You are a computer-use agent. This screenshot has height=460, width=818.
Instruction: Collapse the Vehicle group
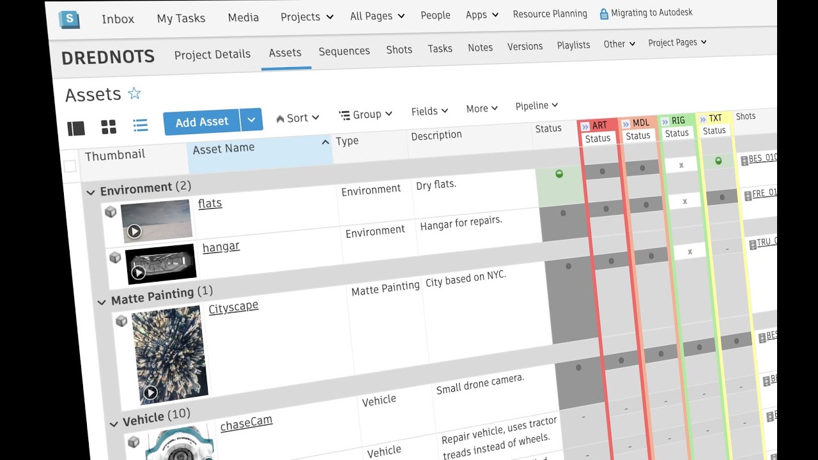[x=113, y=424]
